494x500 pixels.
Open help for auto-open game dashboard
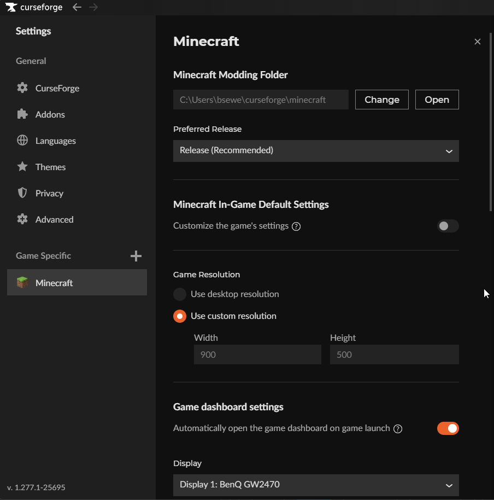(398, 429)
